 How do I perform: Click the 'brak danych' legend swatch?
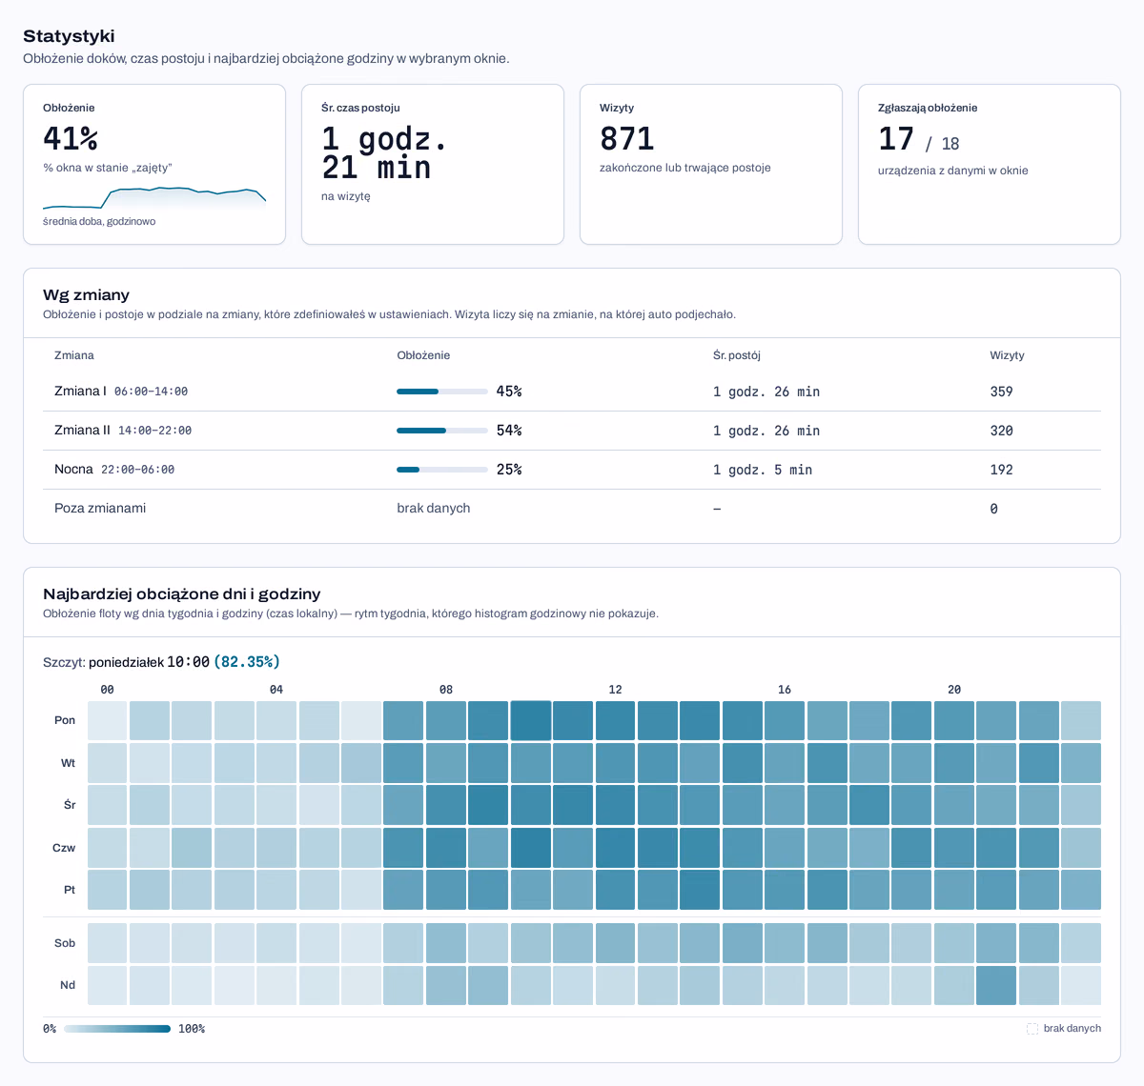[1032, 1029]
